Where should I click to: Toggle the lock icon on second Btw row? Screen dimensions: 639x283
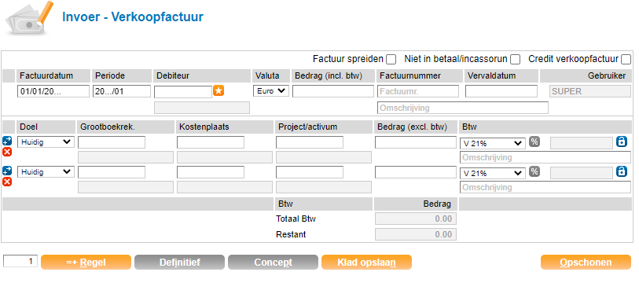coord(622,171)
